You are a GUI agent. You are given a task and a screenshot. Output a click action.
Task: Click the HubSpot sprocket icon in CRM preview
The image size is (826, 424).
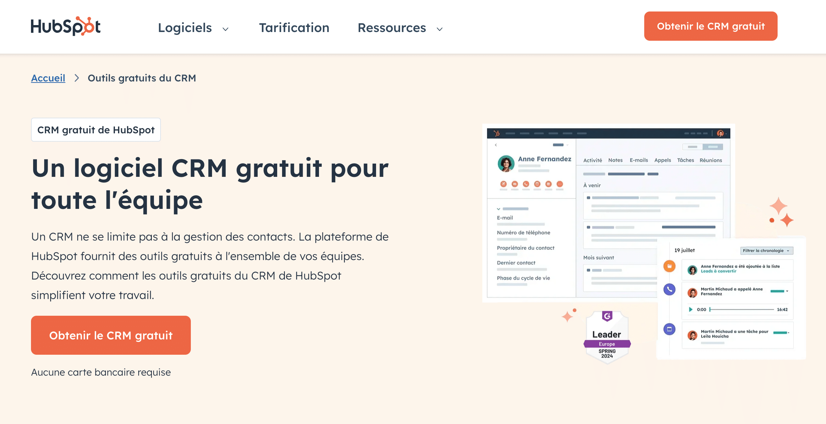(497, 133)
